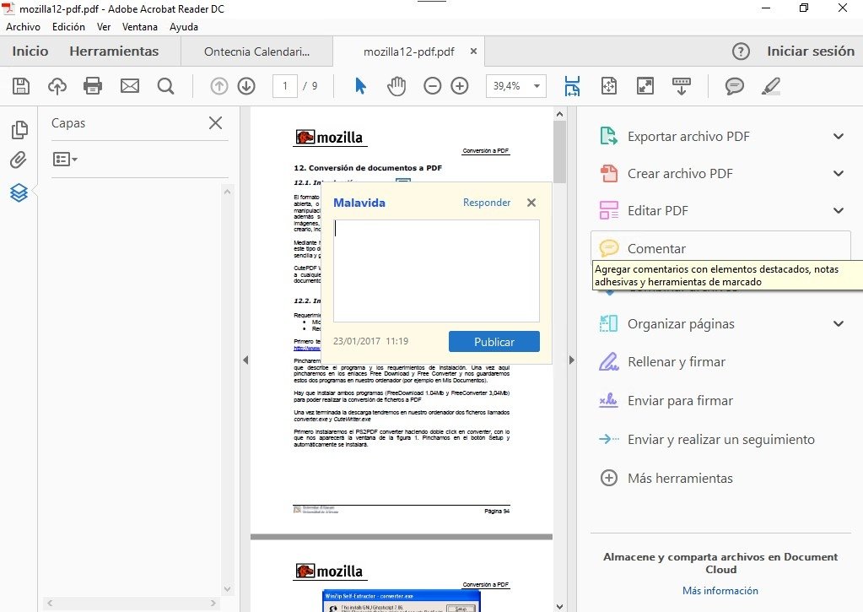Click the cloud upload icon
This screenshot has height=612, width=863.
pyautogui.click(x=57, y=86)
